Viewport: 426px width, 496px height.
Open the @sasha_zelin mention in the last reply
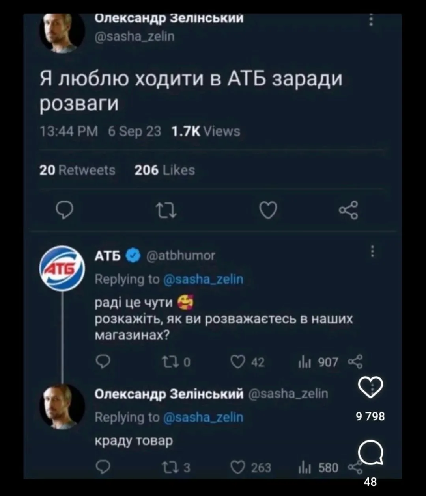pyautogui.click(x=203, y=417)
